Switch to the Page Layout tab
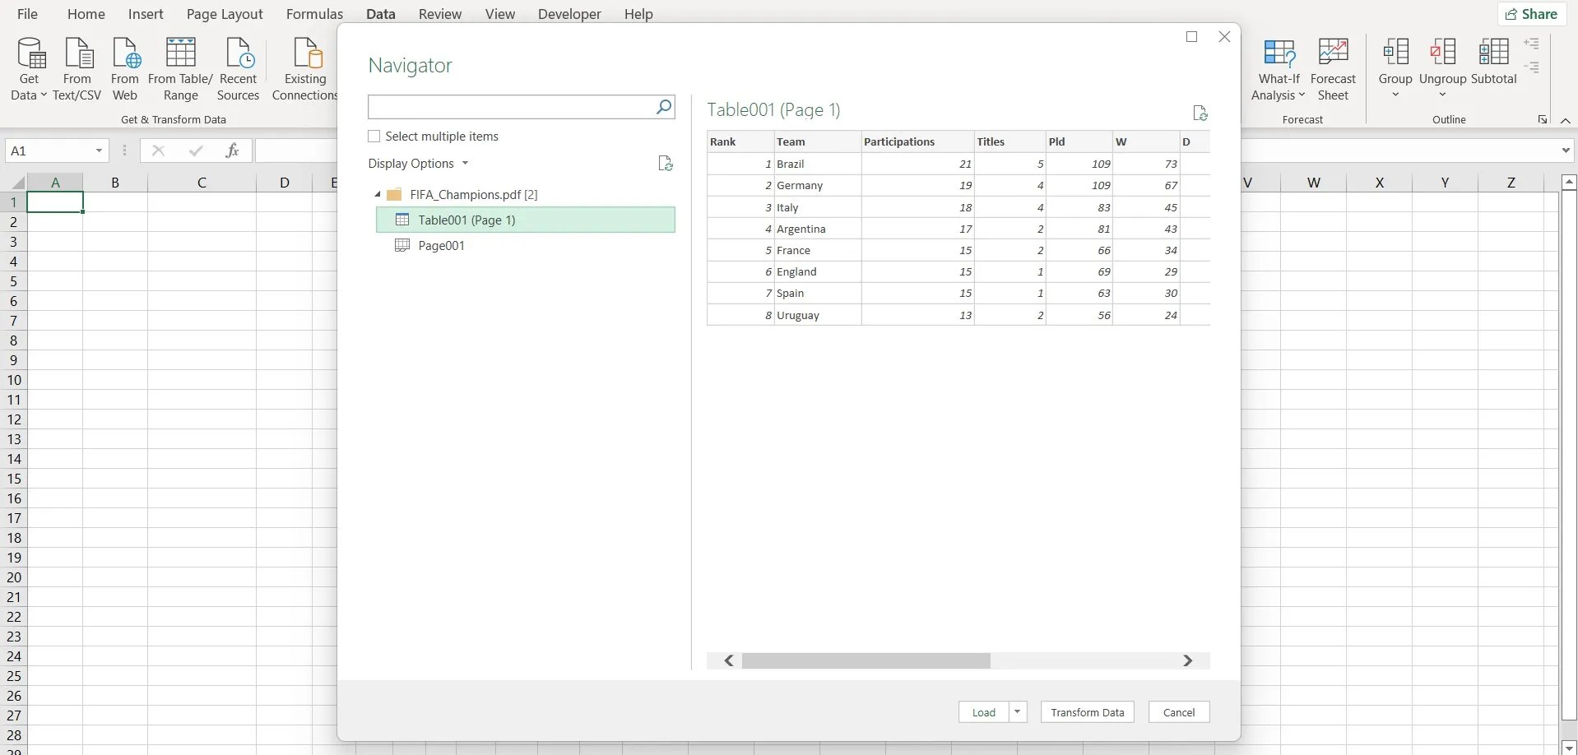This screenshot has width=1578, height=755. coord(225,14)
